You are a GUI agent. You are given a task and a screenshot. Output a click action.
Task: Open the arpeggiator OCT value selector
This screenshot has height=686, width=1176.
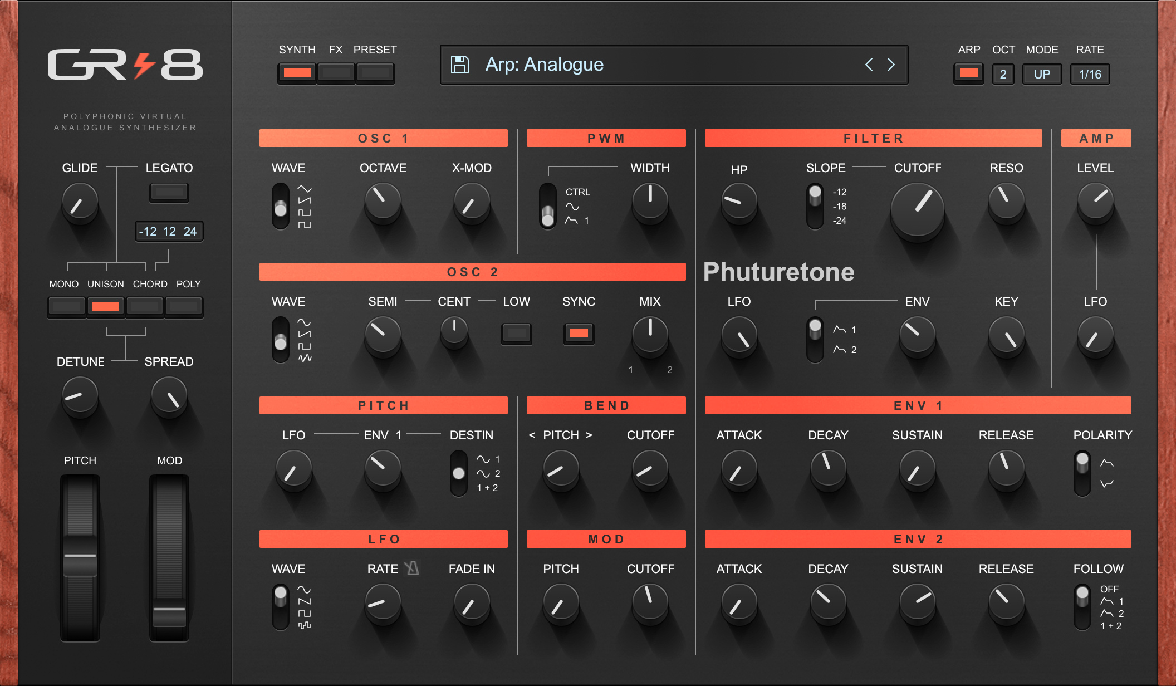[1003, 74]
